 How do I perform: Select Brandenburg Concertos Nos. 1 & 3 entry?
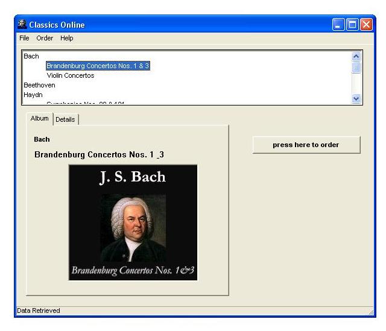[x=98, y=66]
